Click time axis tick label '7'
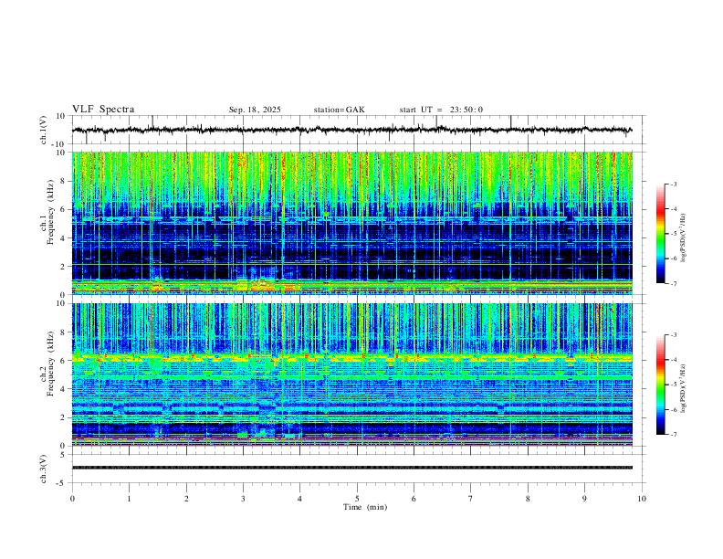Viewport: 723px width, 559px height. 471,499
